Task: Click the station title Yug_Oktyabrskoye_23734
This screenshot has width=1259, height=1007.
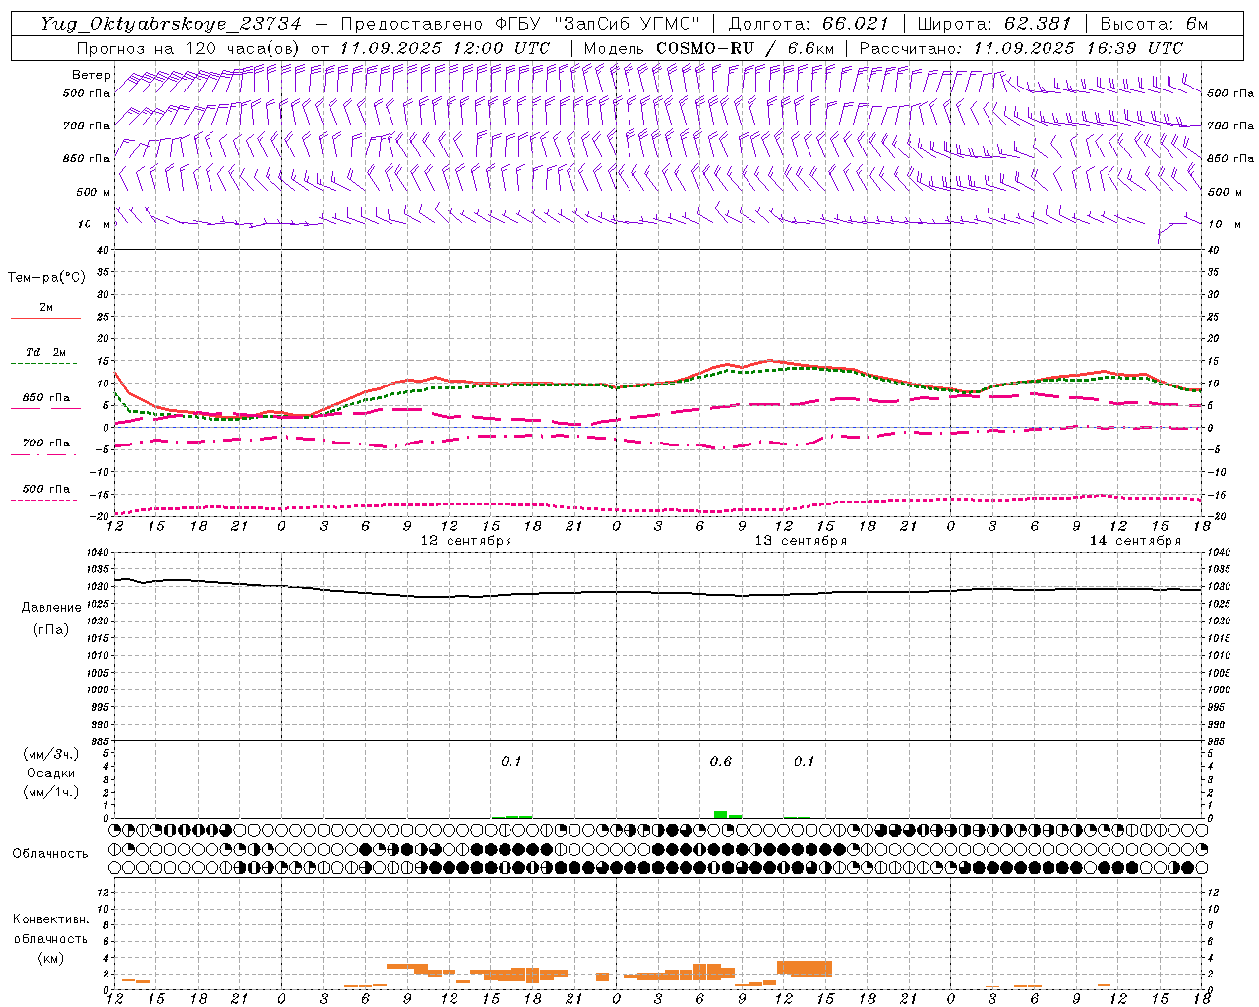Action: pyautogui.click(x=171, y=24)
